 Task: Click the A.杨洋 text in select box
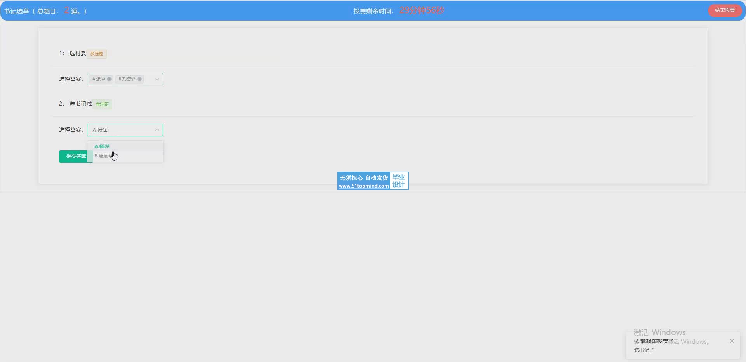tap(100, 130)
